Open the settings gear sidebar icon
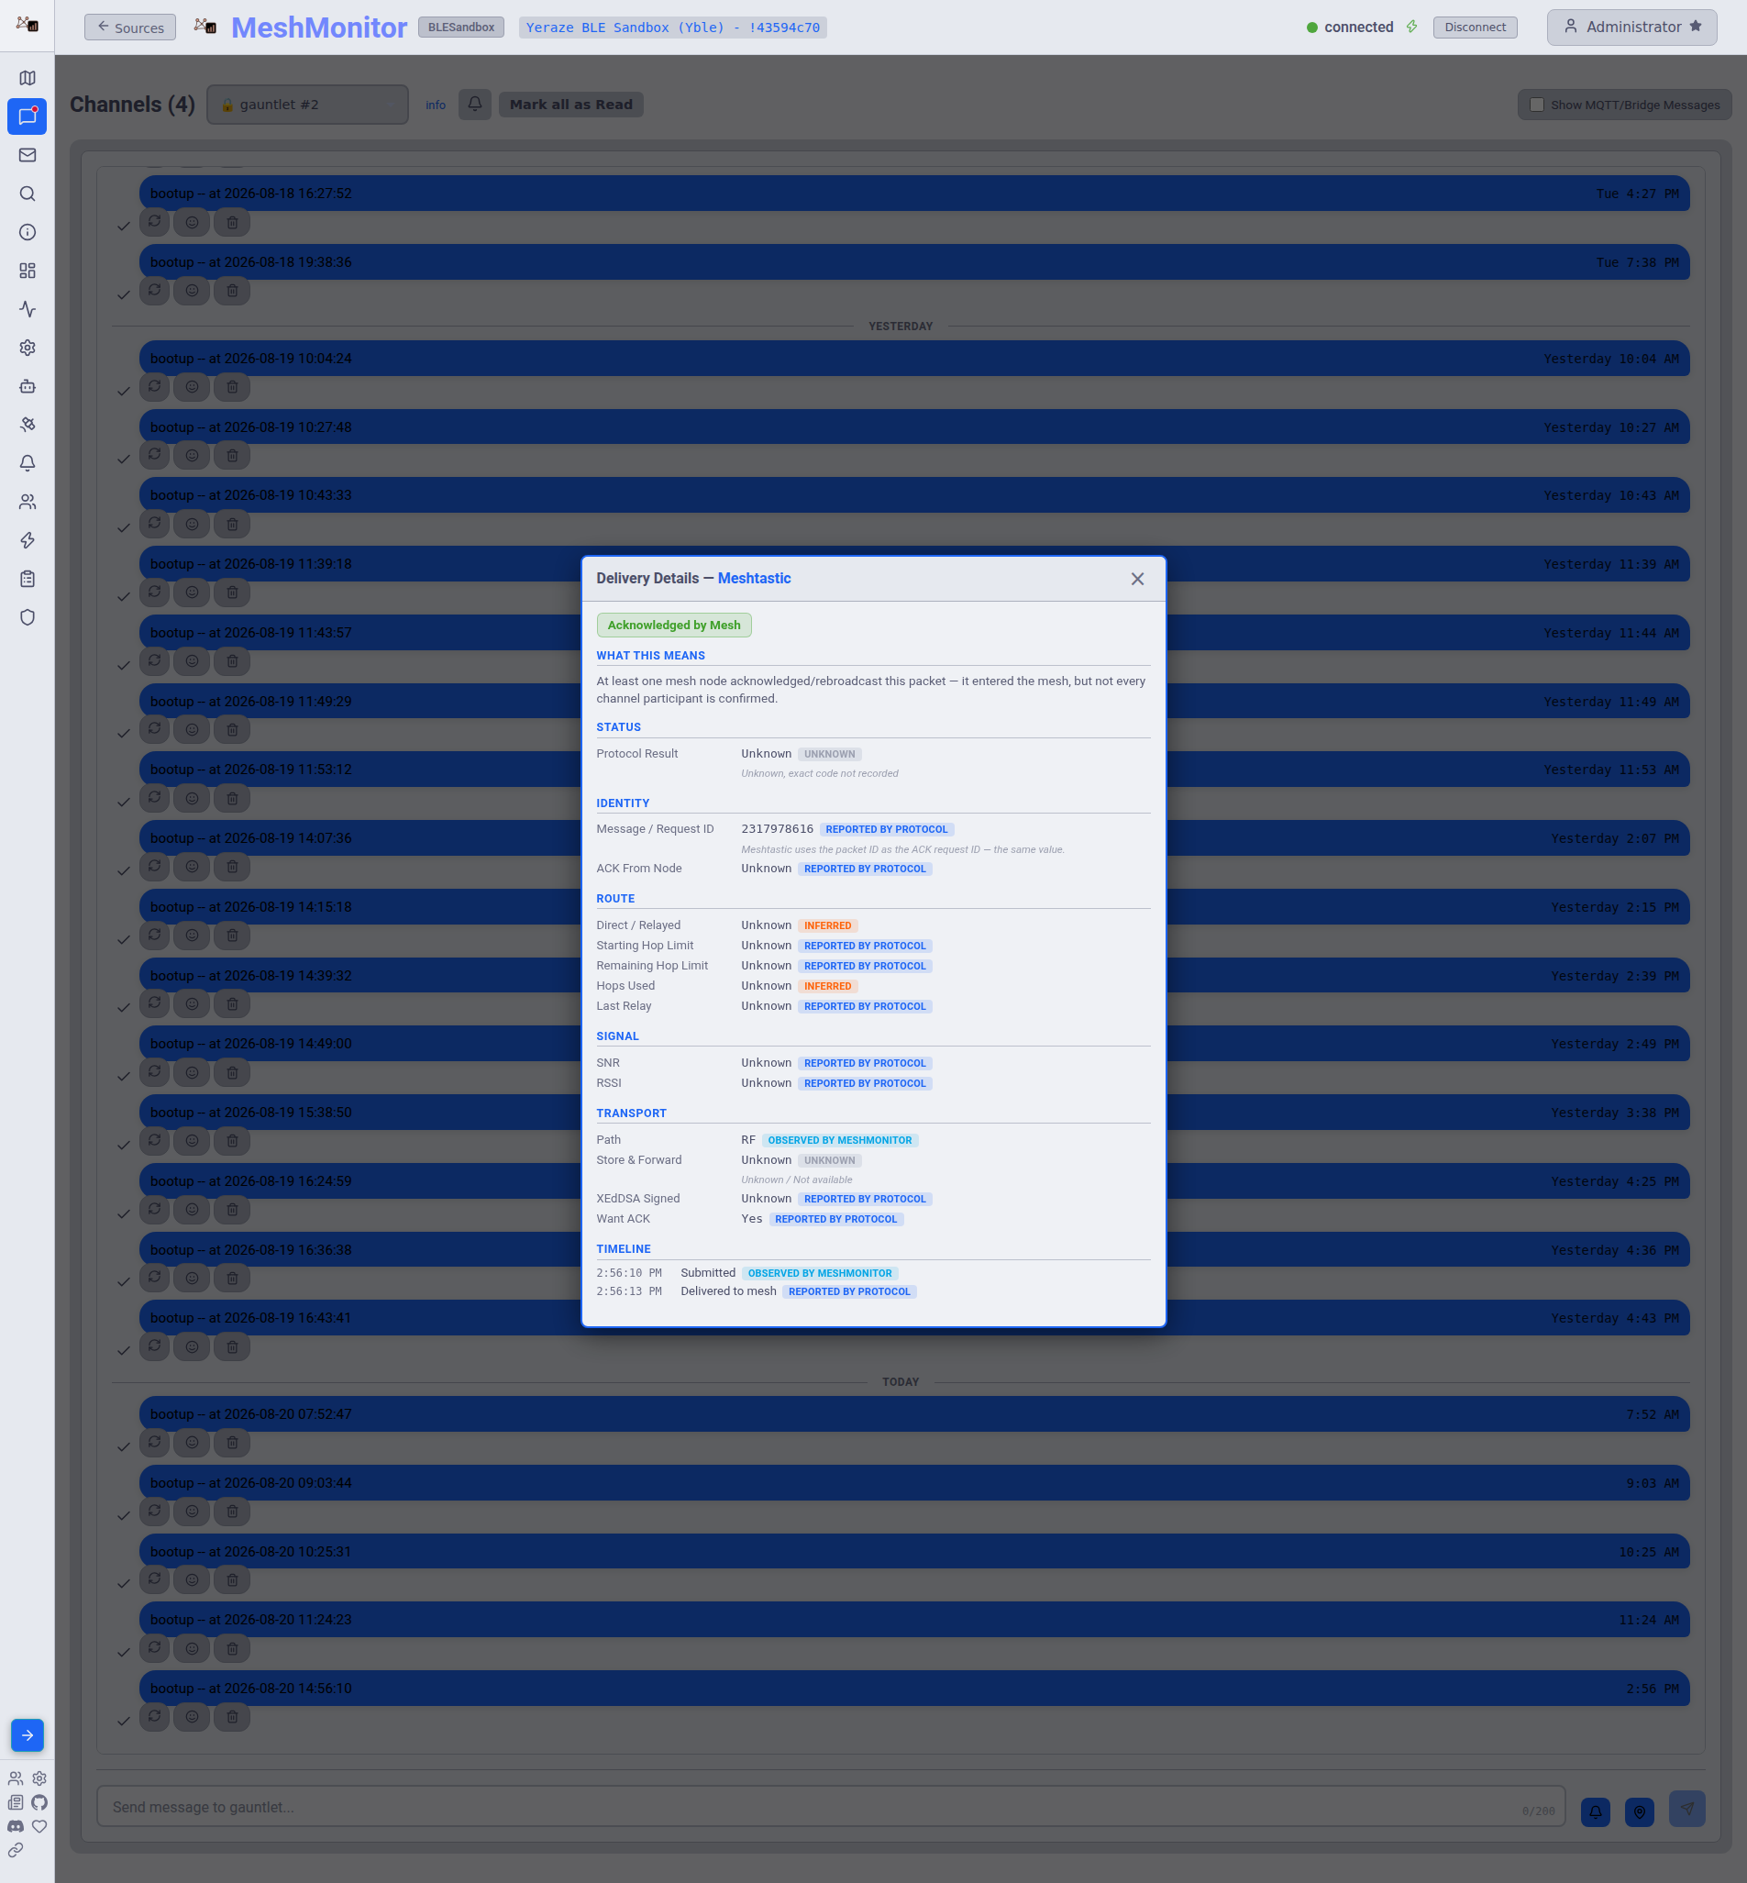 pyautogui.click(x=28, y=348)
